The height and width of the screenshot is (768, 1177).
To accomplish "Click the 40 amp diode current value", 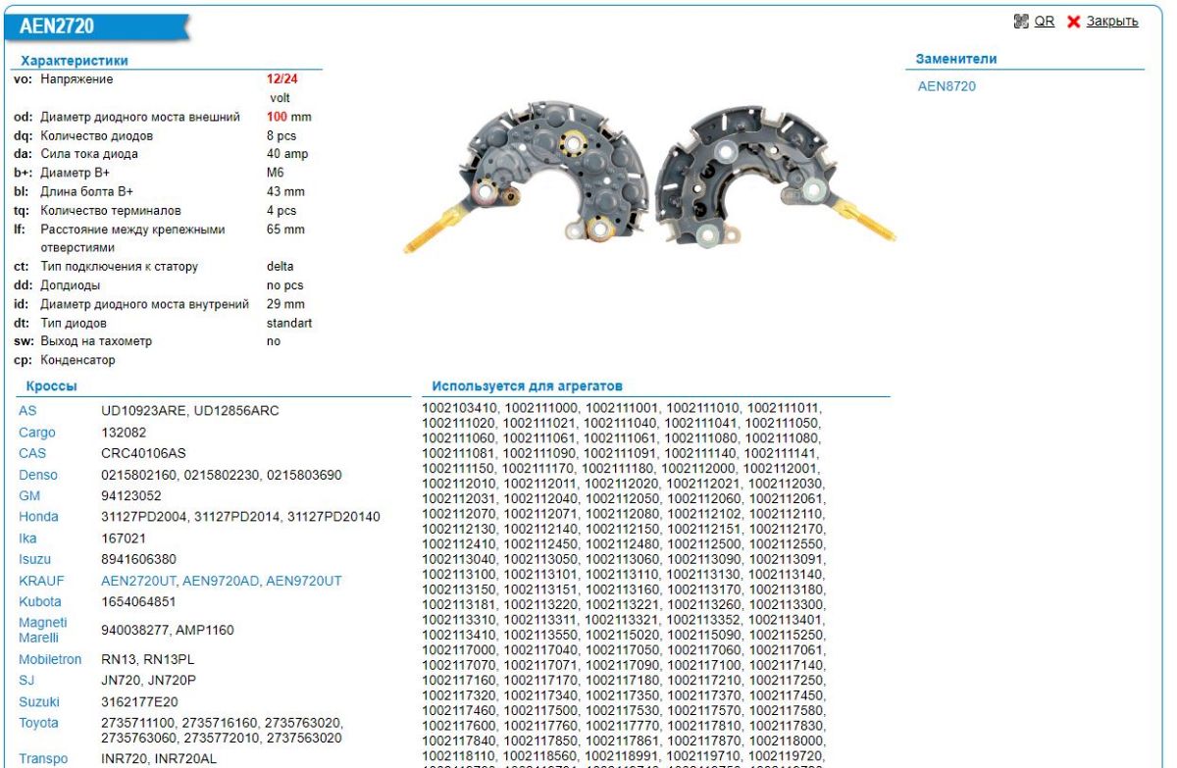I will (287, 155).
